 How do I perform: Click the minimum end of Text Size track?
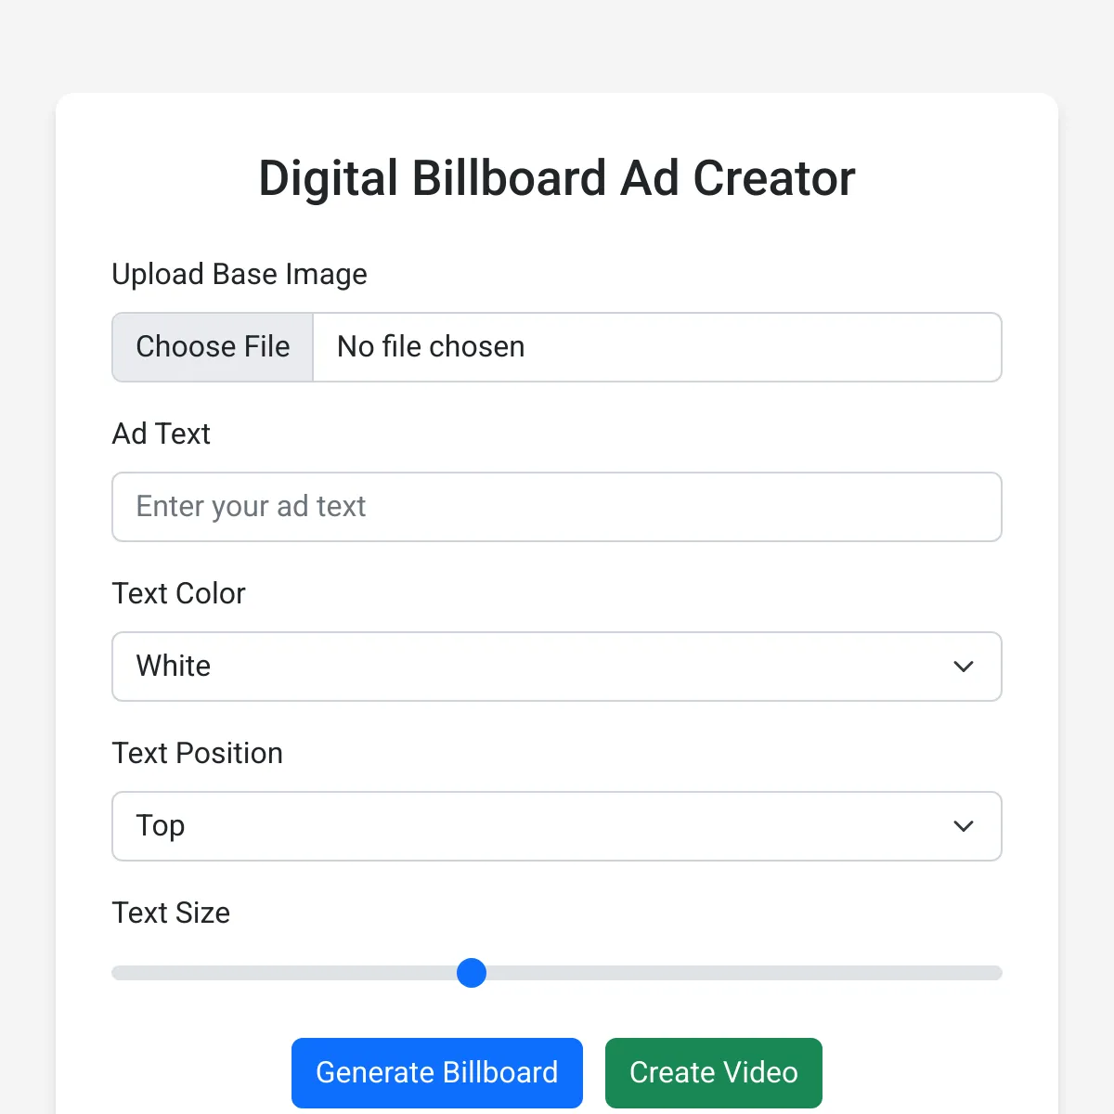point(119,973)
